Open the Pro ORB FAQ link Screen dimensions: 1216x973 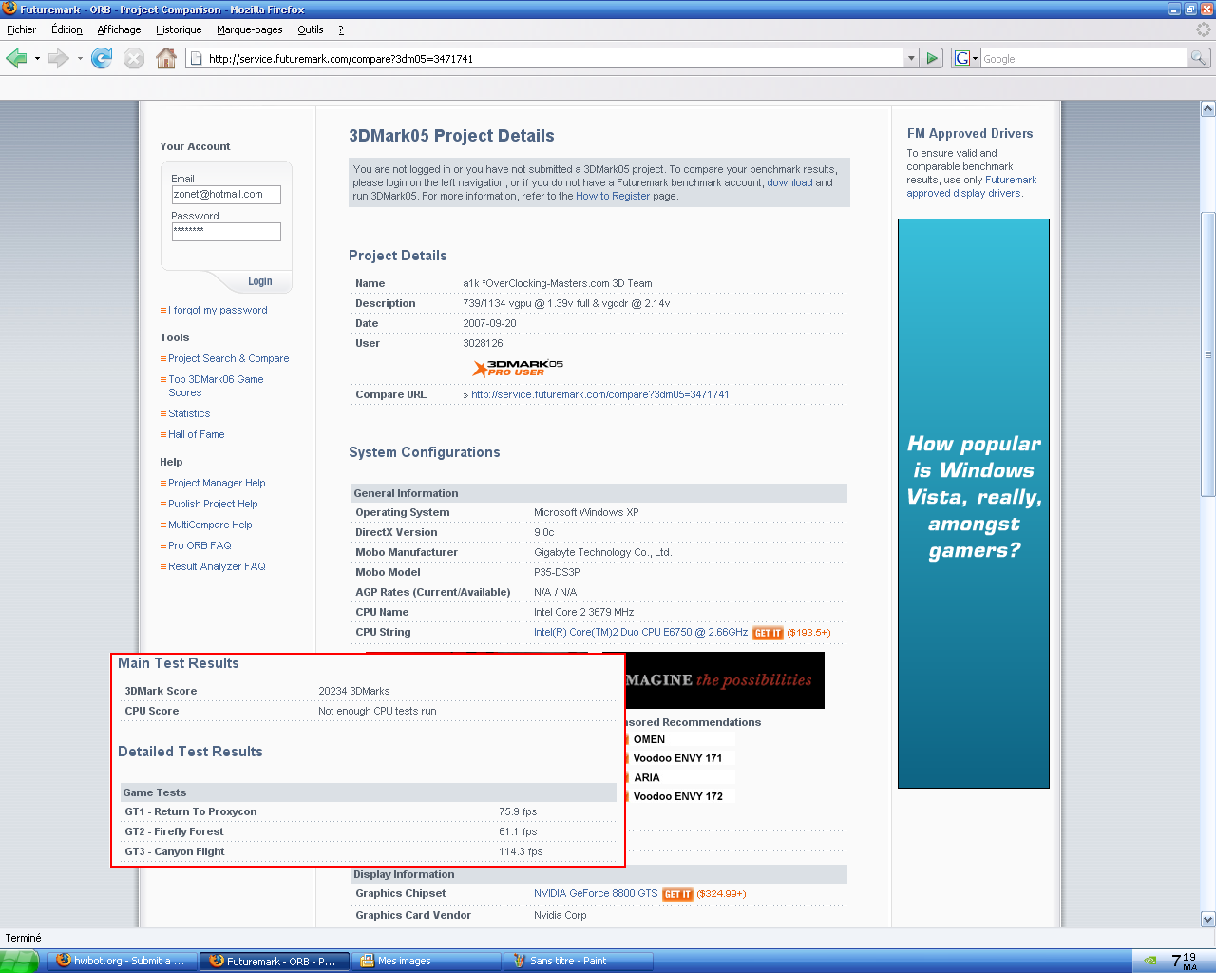click(199, 545)
